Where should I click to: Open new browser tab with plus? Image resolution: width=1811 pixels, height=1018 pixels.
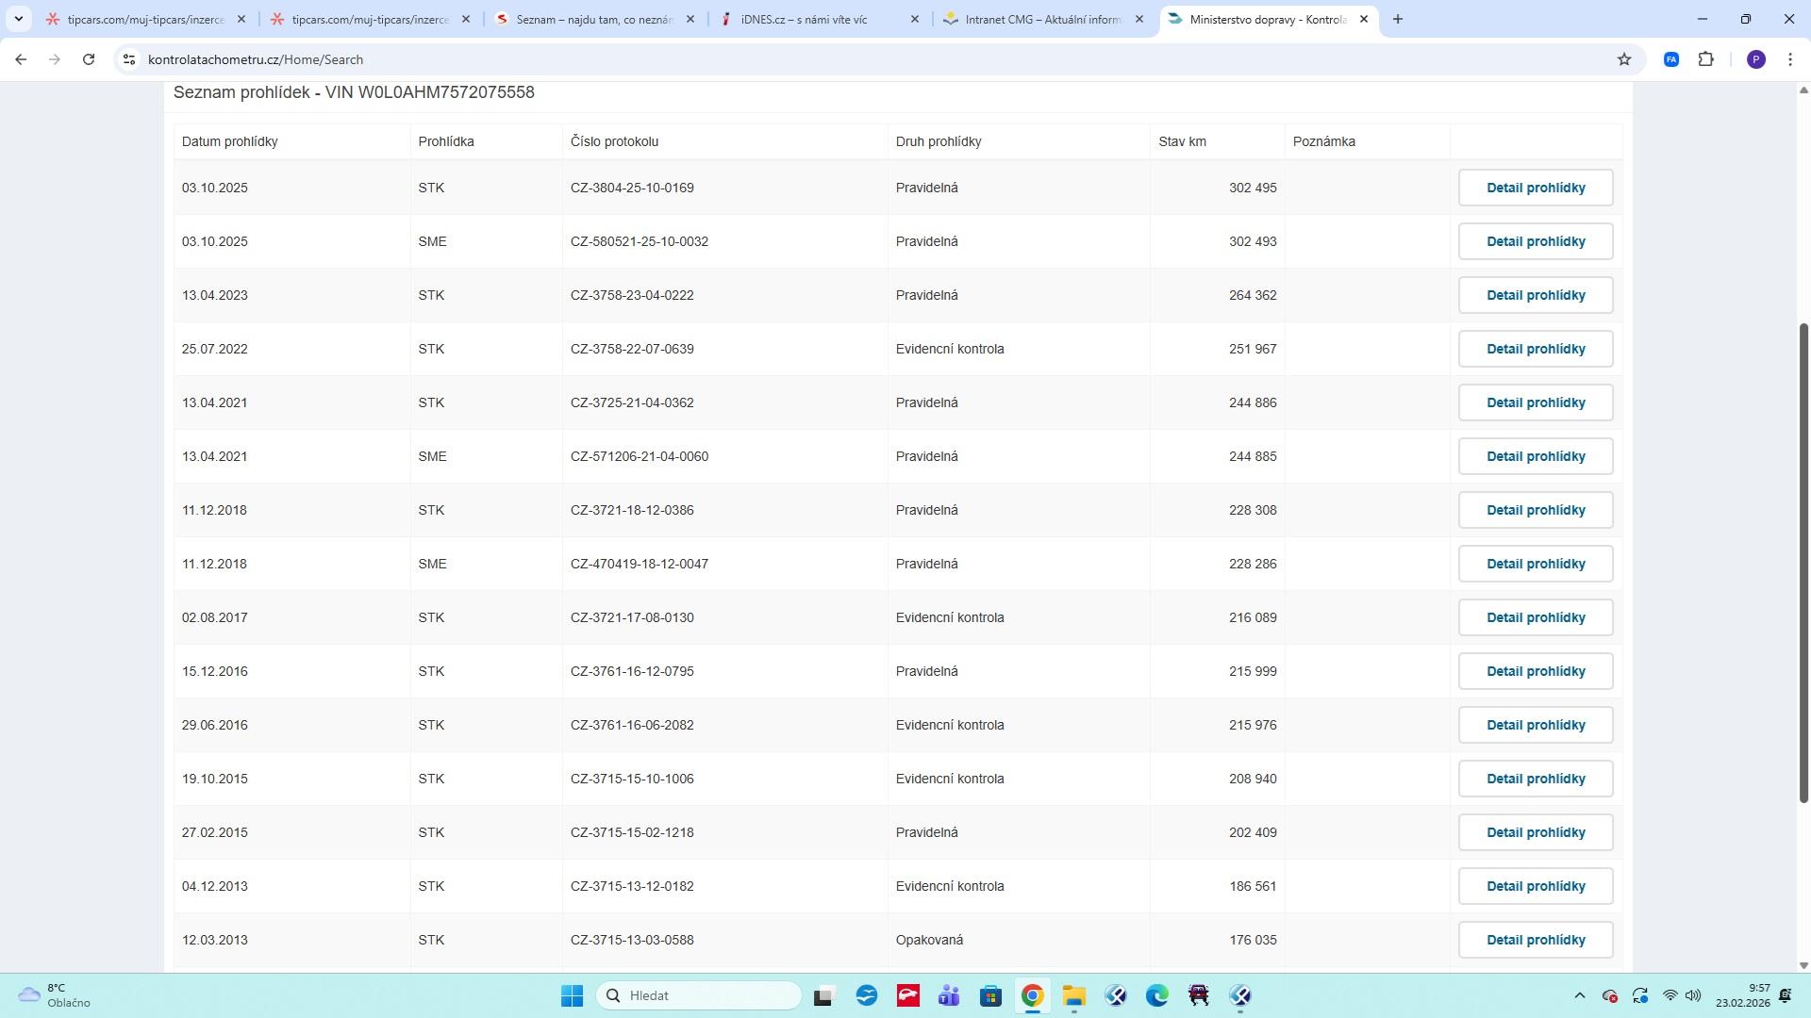(x=1398, y=19)
